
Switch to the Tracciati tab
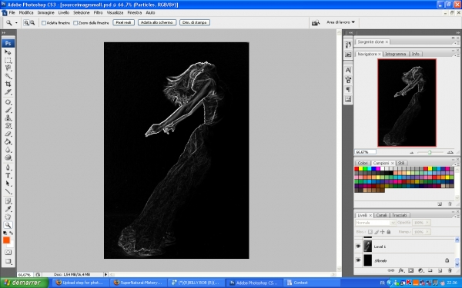tap(399, 215)
